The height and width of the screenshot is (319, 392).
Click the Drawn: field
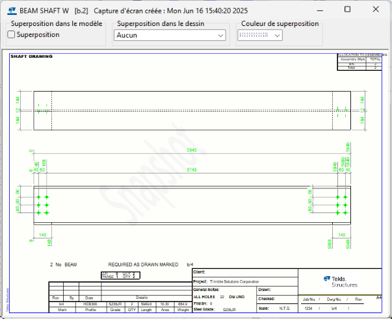pos(277,290)
